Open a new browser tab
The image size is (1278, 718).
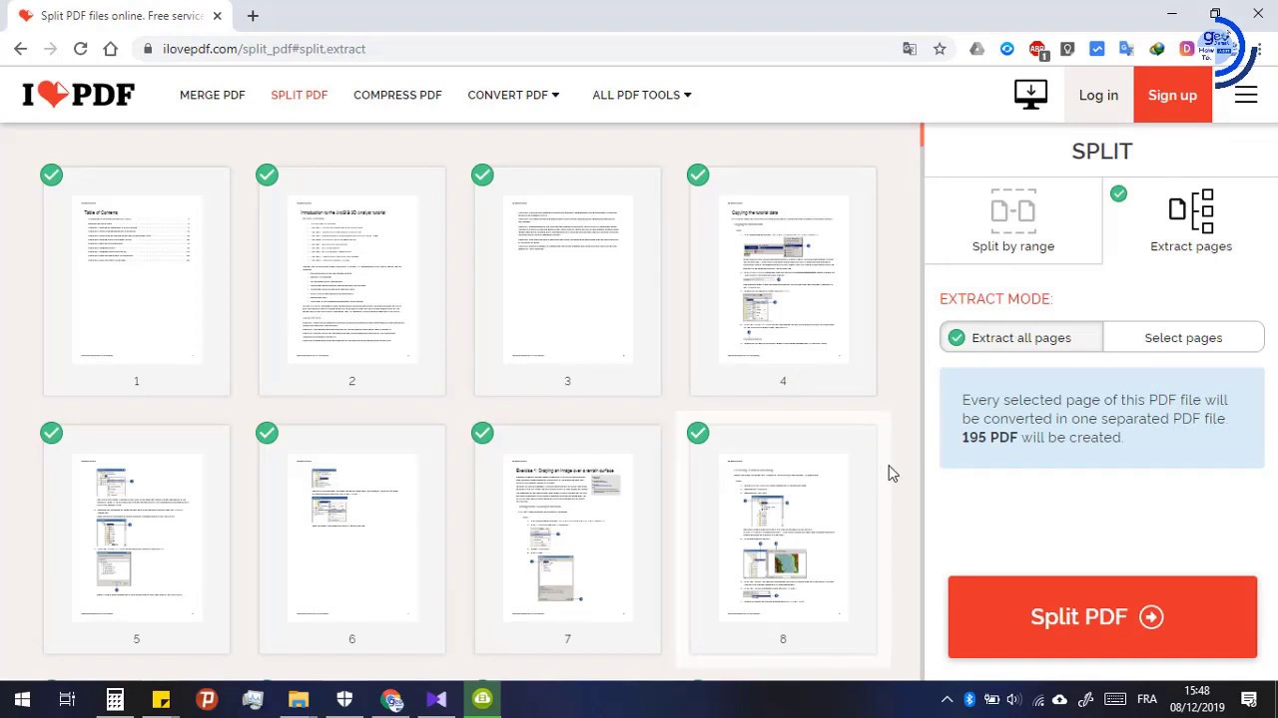point(253,16)
